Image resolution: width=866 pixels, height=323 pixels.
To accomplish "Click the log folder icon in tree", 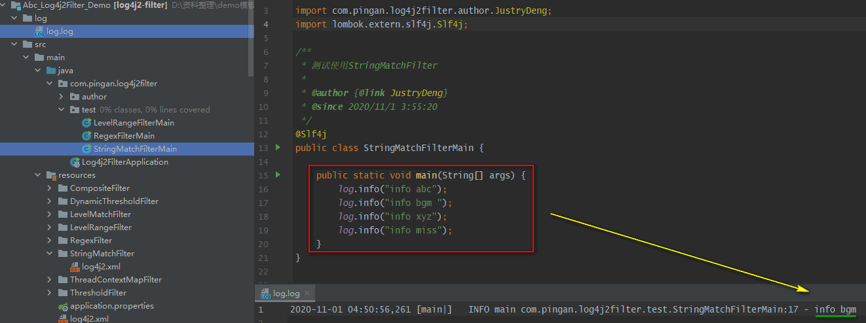I will pyautogui.click(x=28, y=18).
